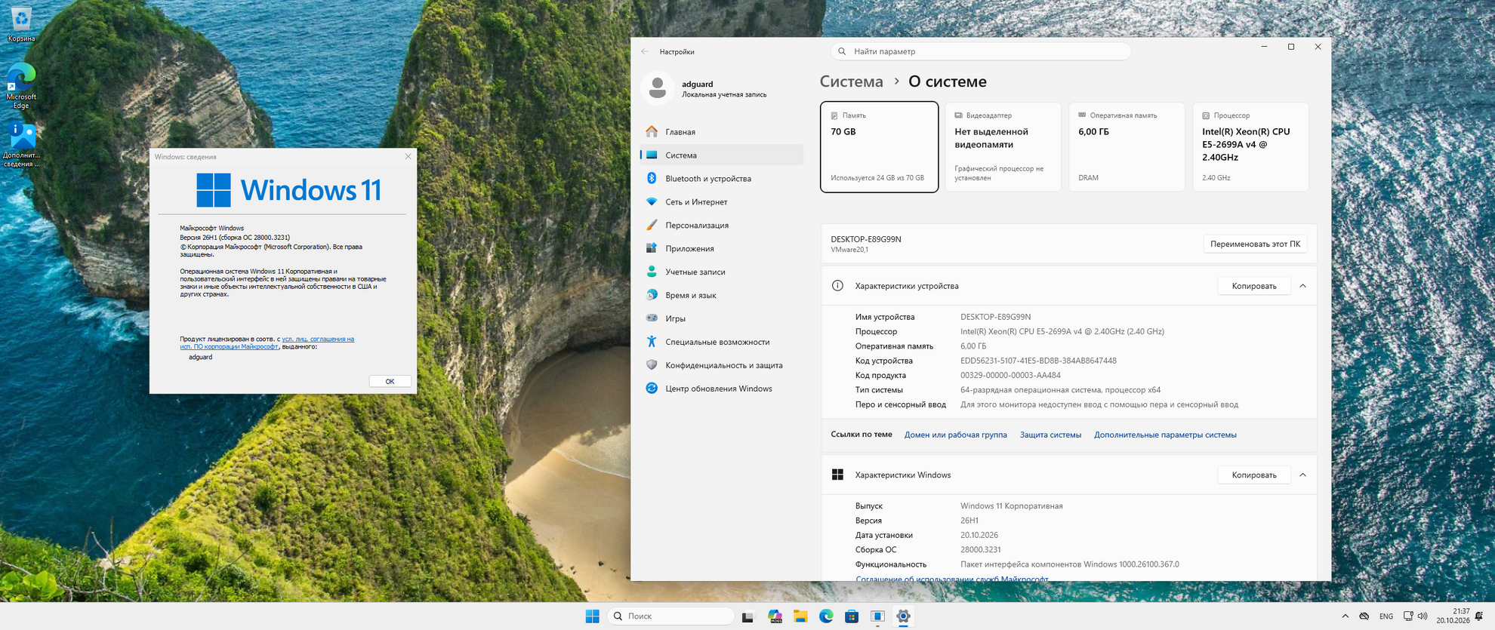Select Система in the Settings sidebar
This screenshot has height=630, width=1495.
point(721,155)
